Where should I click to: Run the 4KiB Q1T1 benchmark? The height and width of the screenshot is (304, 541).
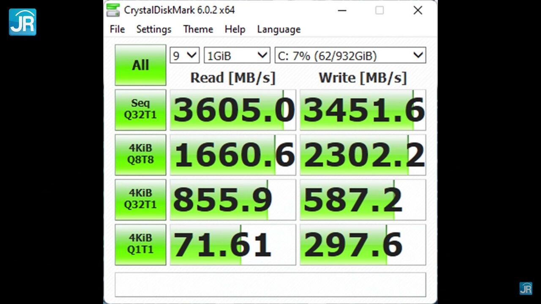(x=140, y=244)
